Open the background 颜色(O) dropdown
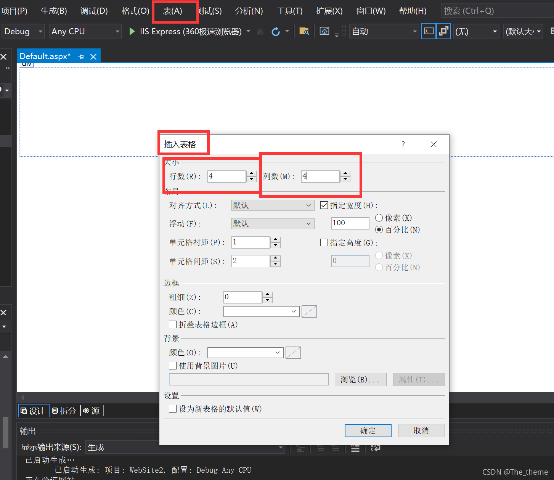The width and height of the screenshot is (554, 480). (x=245, y=353)
